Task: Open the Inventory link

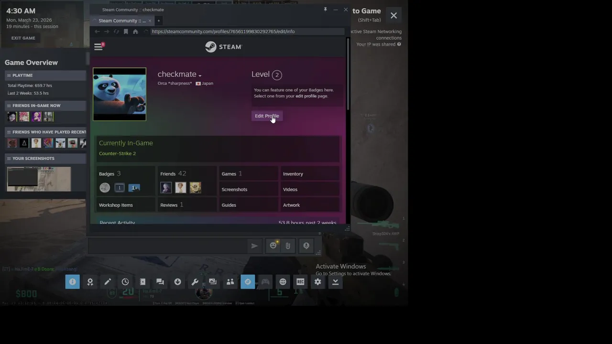Action: 293,174
